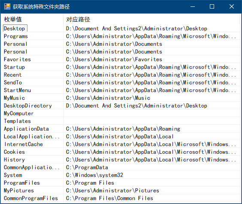This screenshot has width=242, height=204.
Task: Click the 对应路径 column header
Action: [x=151, y=19]
